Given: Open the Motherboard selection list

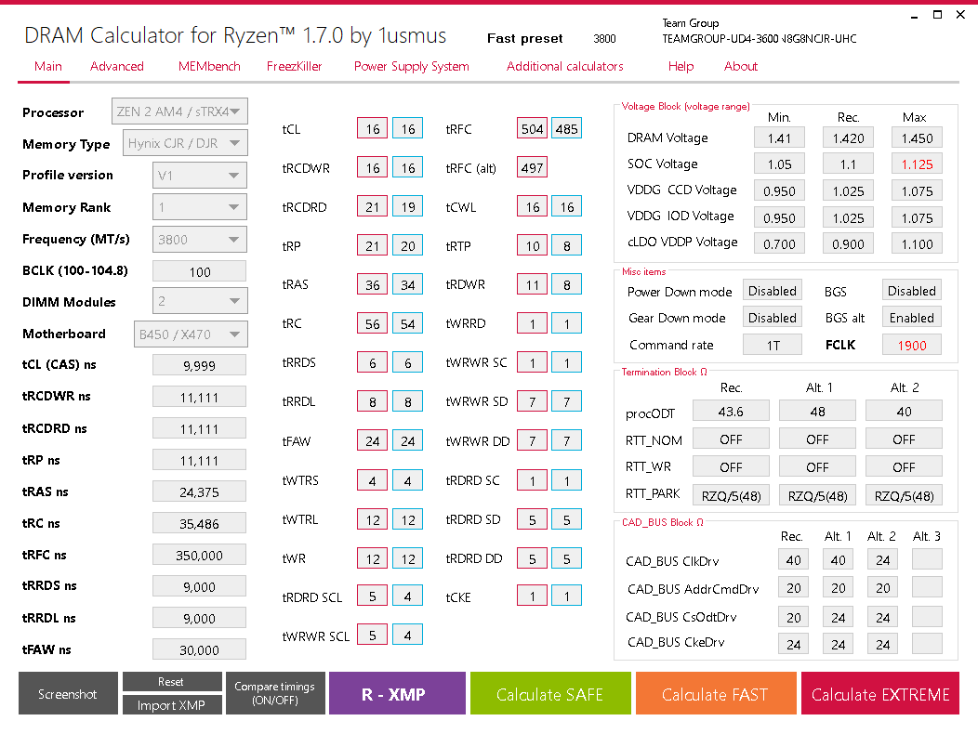Looking at the screenshot, I should pyautogui.click(x=191, y=334).
